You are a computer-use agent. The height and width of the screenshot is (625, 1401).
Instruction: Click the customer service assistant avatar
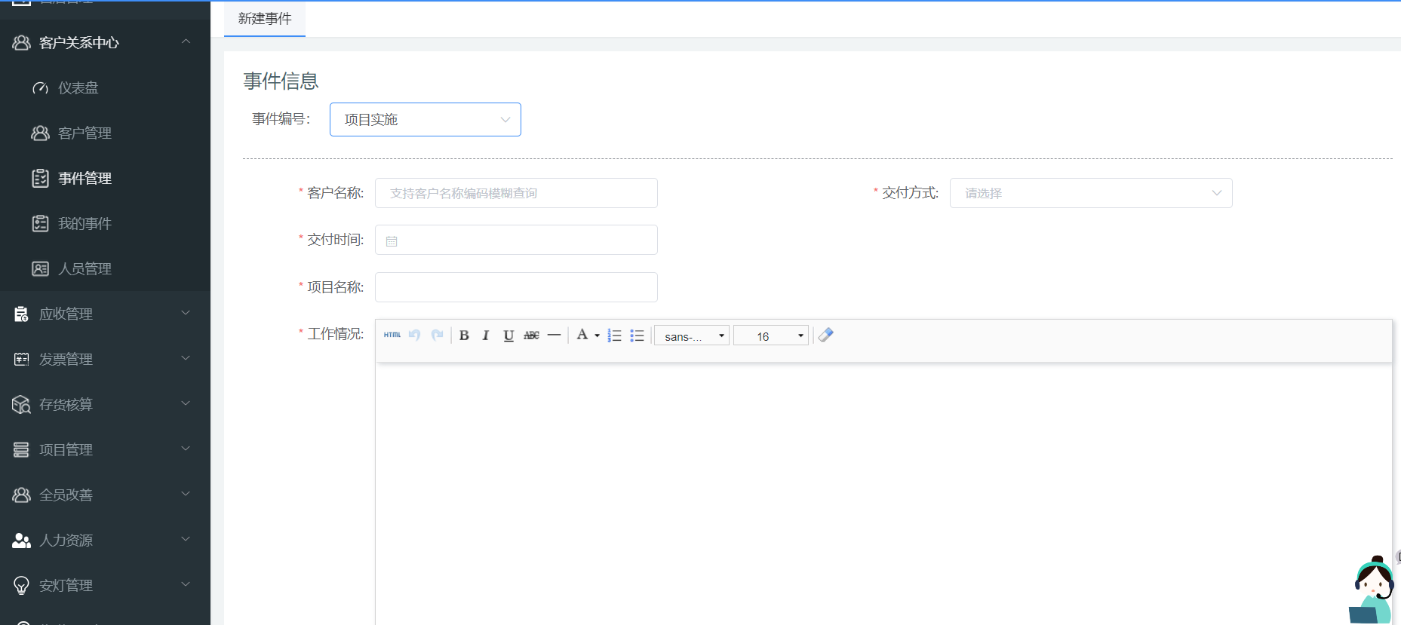(1372, 591)
